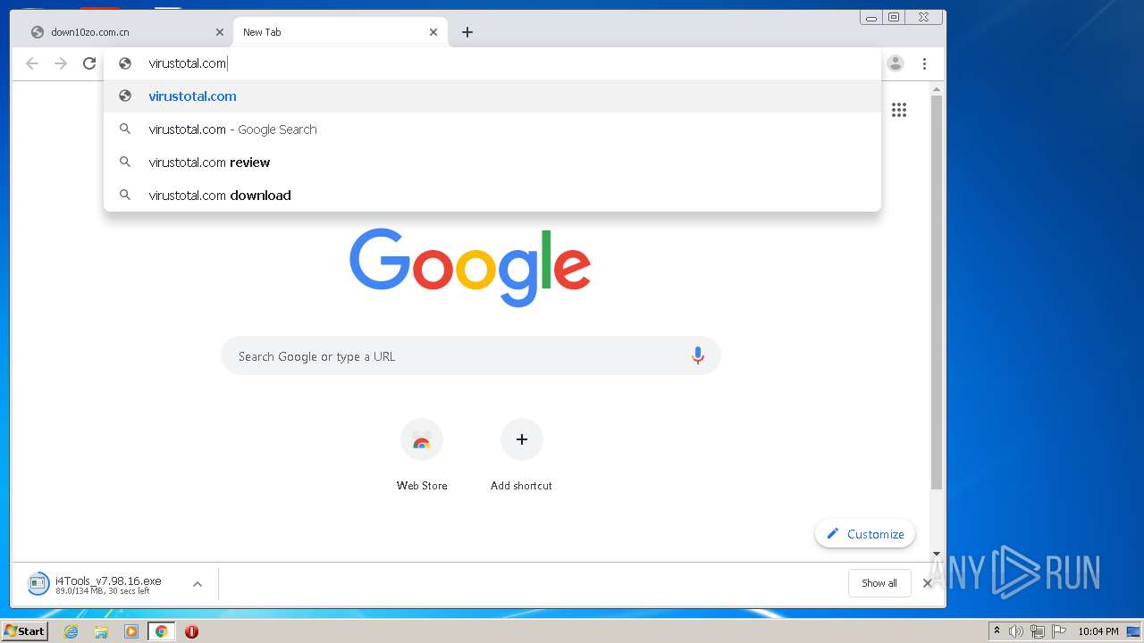Show hidden tray icons arrow
This screenshot has width=1144, height=643.
pyautogui.click(x=997, y=631)
